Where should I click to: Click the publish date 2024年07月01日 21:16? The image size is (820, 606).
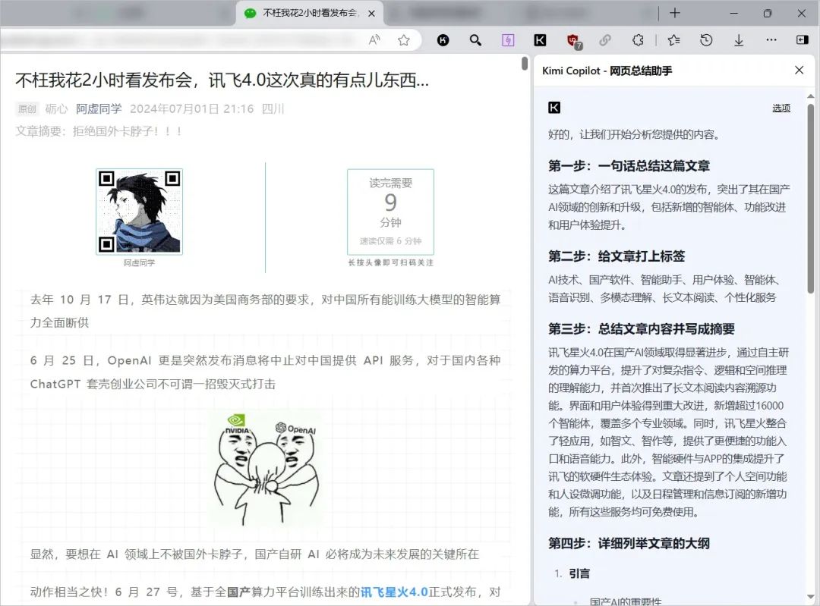[x=192, y=108]
